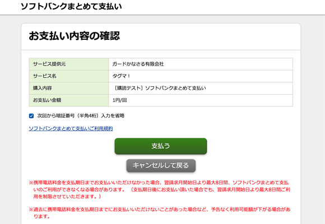Click the ソフトバンクまとめて支払い page header title
Screen dimensions: 325x224
71,7
